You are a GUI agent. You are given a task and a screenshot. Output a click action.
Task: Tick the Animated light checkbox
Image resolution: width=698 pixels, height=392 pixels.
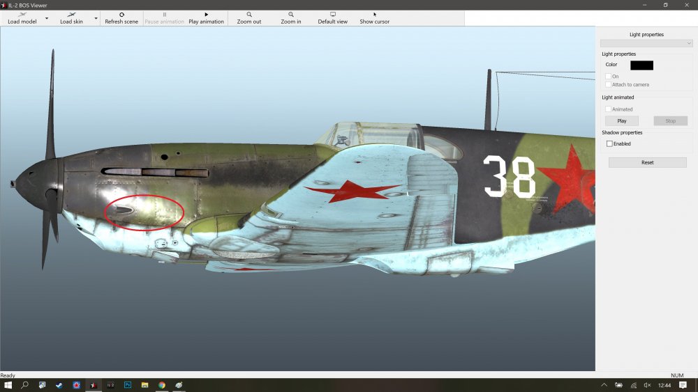[608, 109]
